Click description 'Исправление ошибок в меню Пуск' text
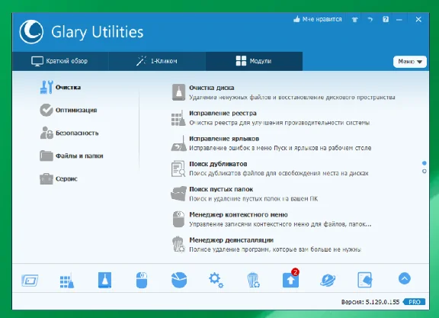 point(280,148)
